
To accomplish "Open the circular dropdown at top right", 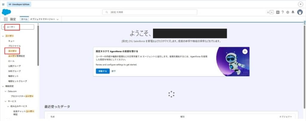I will pos(300,4).
